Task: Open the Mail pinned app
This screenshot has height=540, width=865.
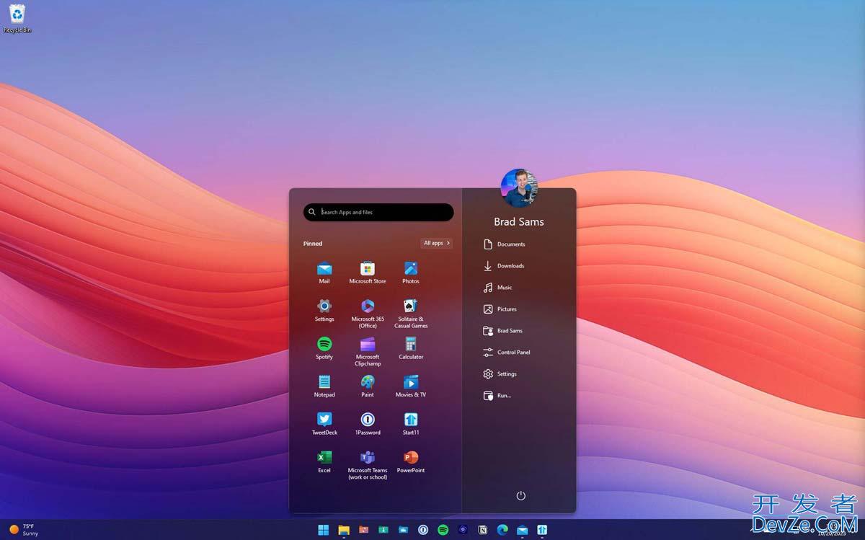Action: coord(324,272)
